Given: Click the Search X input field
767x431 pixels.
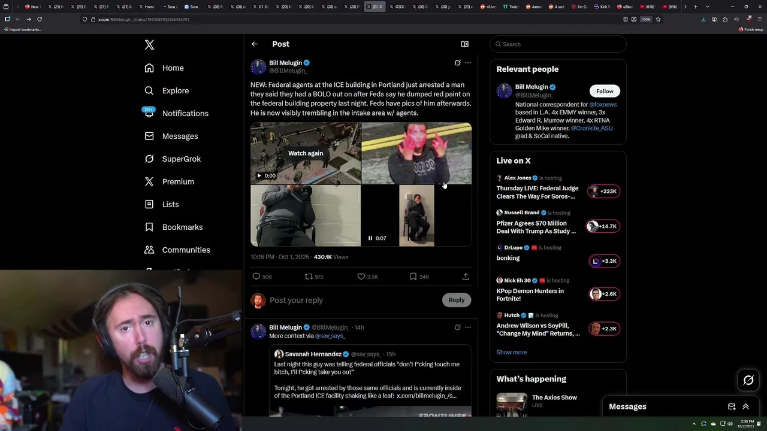Looking at the screenshot, I should (558, 44).
